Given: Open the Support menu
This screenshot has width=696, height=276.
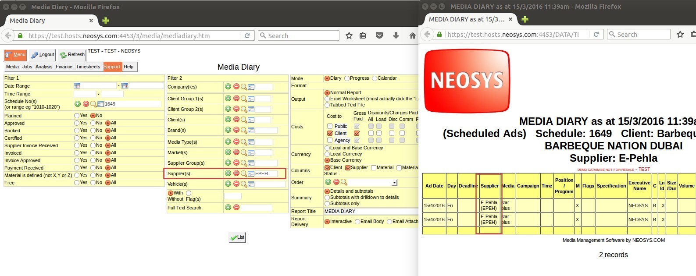Looking at the screenshot, I should pos(112,67).
